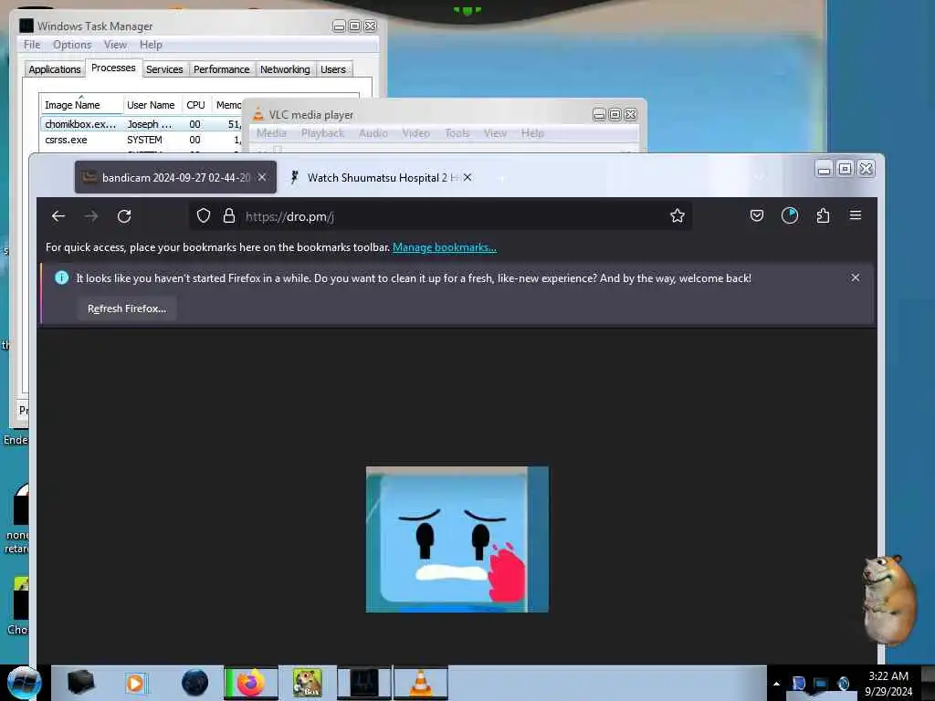This screenshot has width=935, height=701.
Task: Open the dark globe taskbar icon
Action: point(195,683)
